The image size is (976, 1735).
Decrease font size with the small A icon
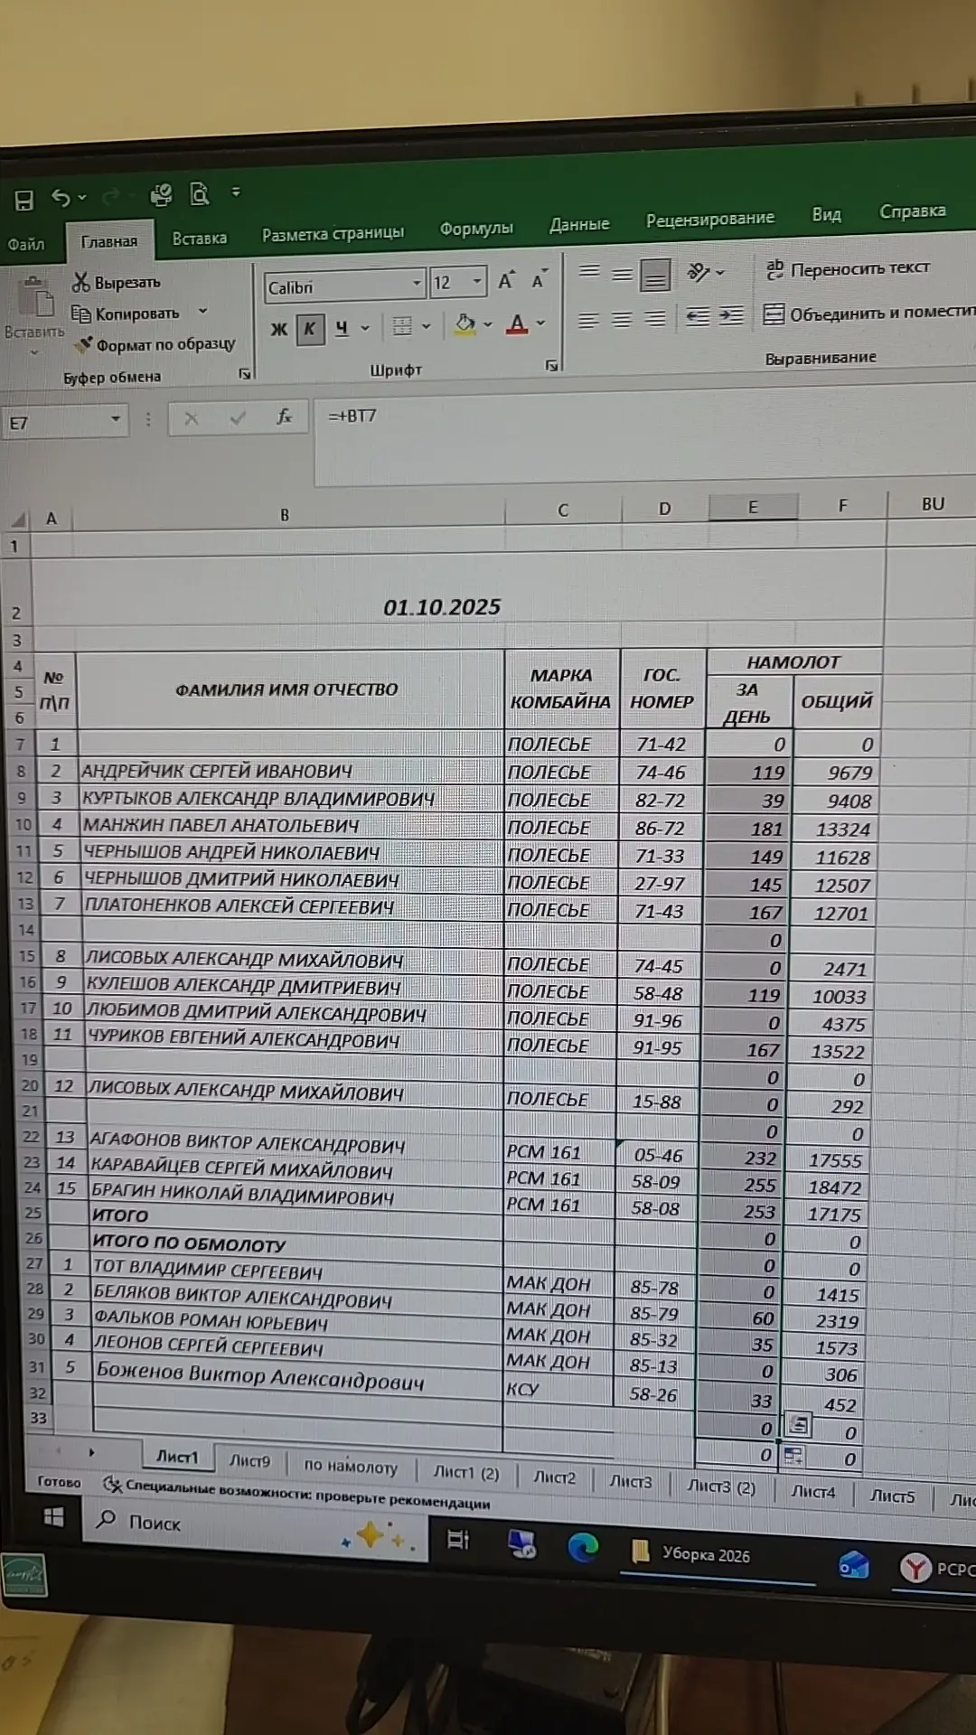(x=539, y=280)
